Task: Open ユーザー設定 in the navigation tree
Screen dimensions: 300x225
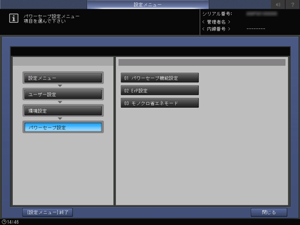Action: click(63, 95)
